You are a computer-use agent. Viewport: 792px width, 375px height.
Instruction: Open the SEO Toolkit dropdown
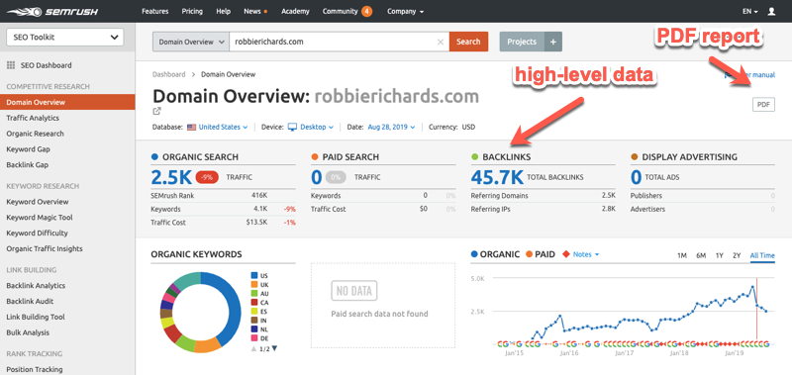pyautogui.click(x=64, y=38)
